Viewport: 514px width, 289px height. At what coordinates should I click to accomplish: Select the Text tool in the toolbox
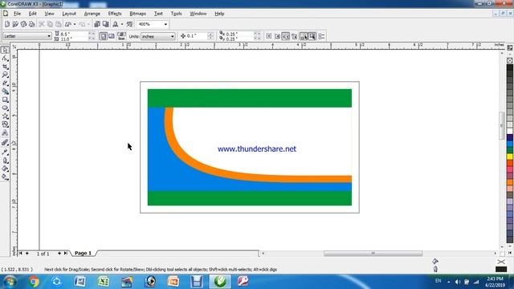pyautogui.click(x=5, y=132)
